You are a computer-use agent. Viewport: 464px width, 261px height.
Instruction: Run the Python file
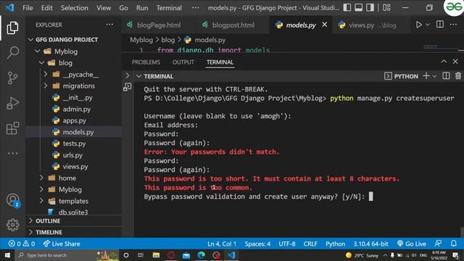[x=419, y=25]
